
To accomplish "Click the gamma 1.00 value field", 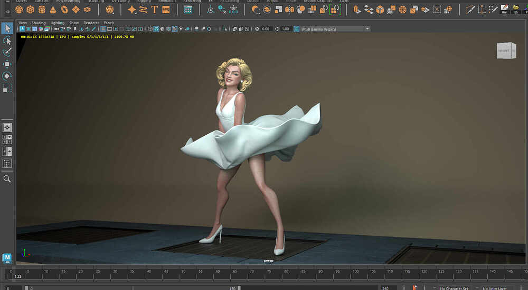I will point(285,29).
